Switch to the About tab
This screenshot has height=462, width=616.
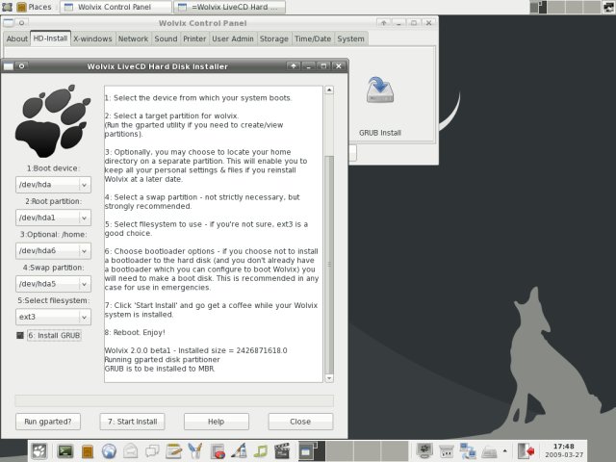coord(17,38)
